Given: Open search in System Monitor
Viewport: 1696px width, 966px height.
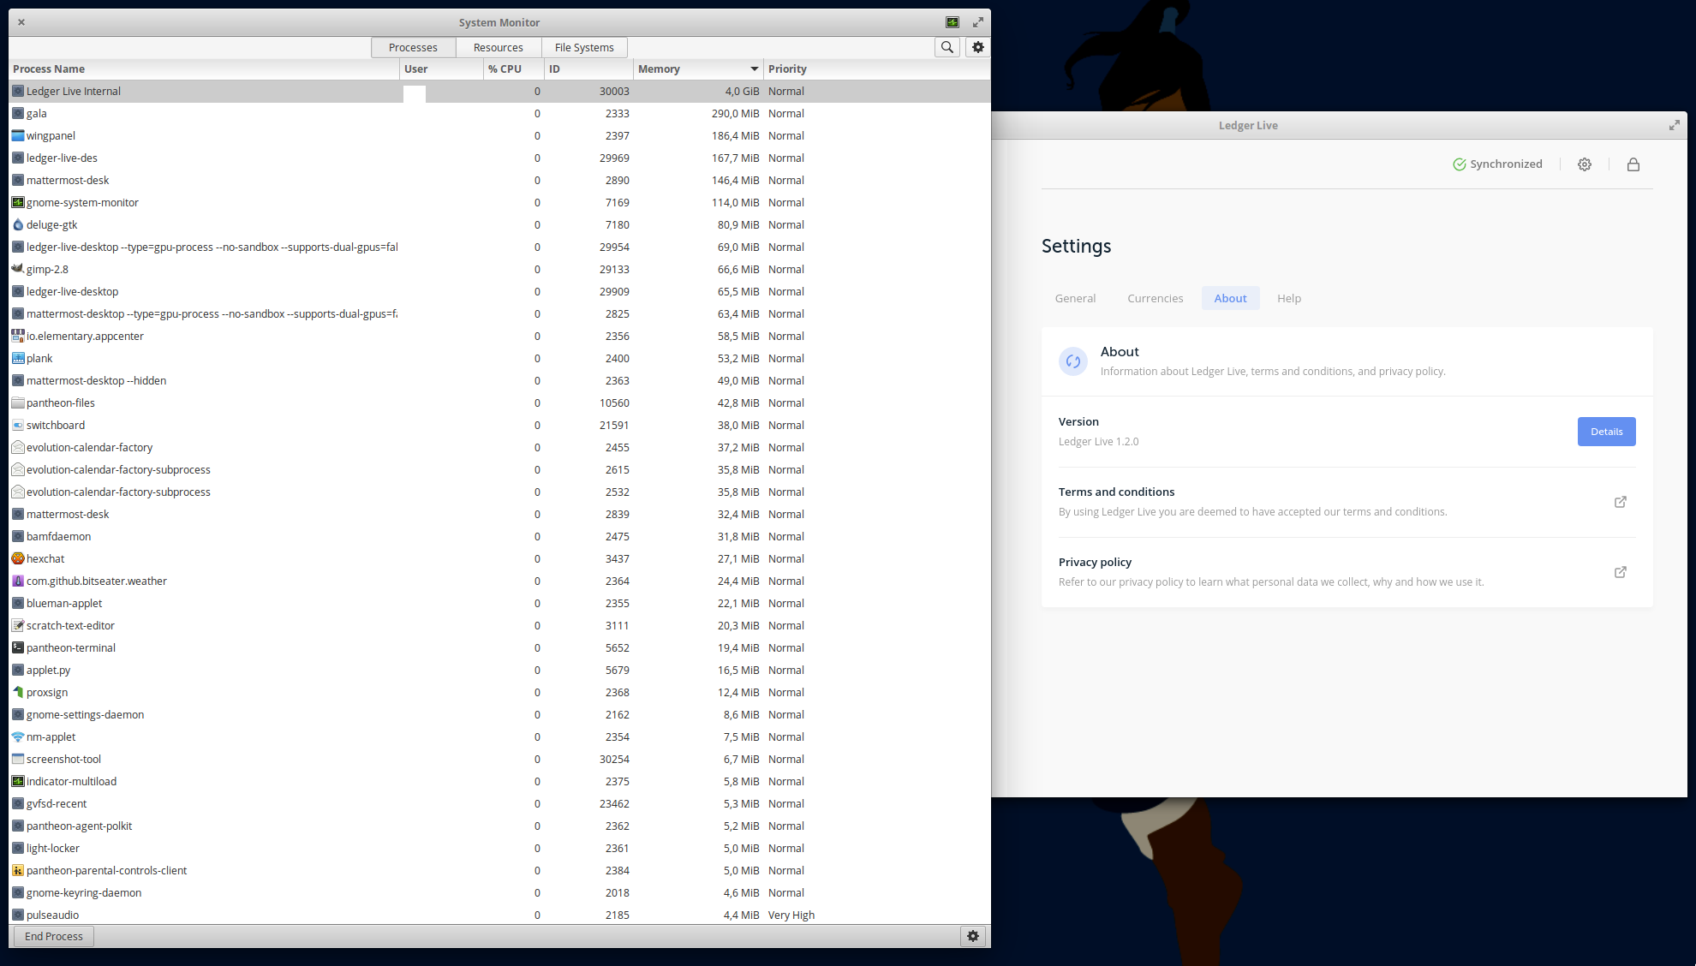Looking at the screenshot, I should pyautogui.click(x=947, y=47).
